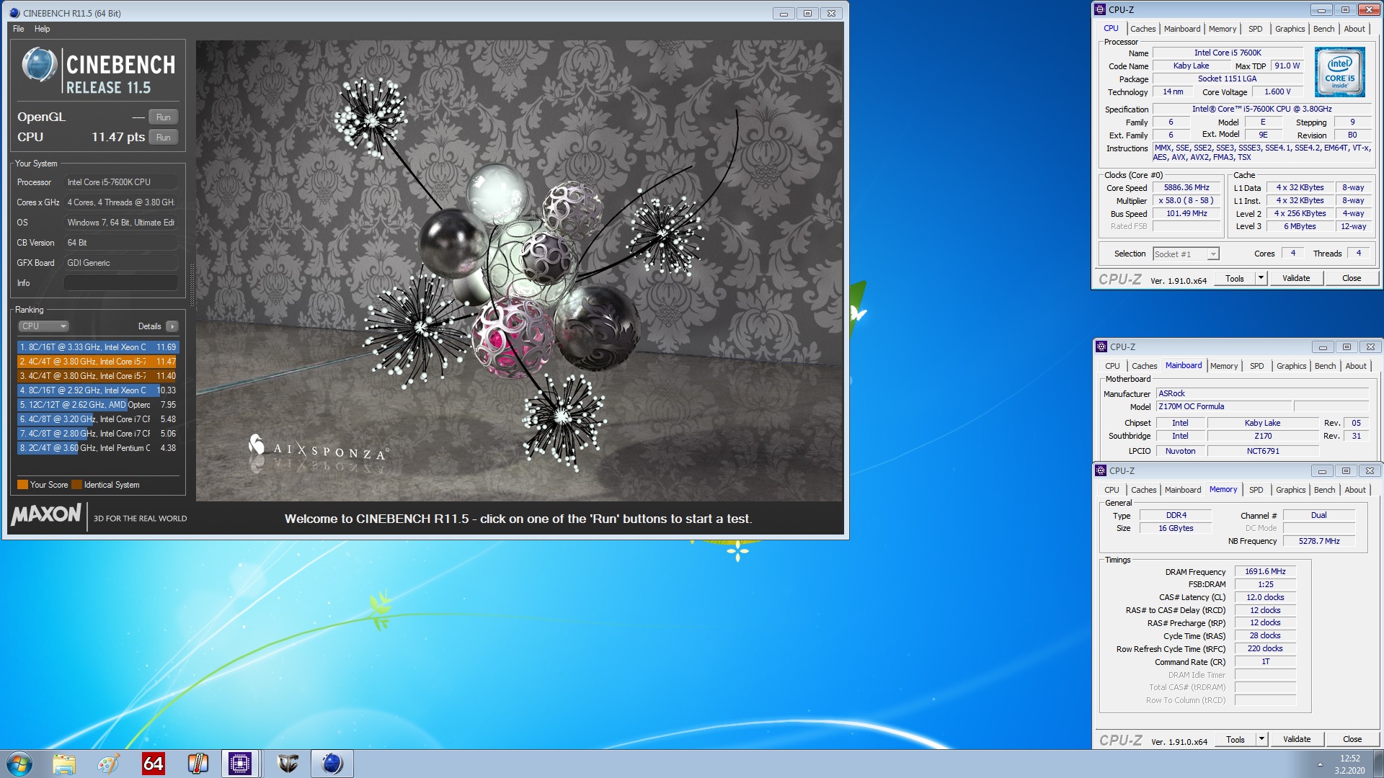This screenshot has height=778, width=1384.
Task: Click Validate in the bottom CPU-Z window
Action: tap(1297, 739)
